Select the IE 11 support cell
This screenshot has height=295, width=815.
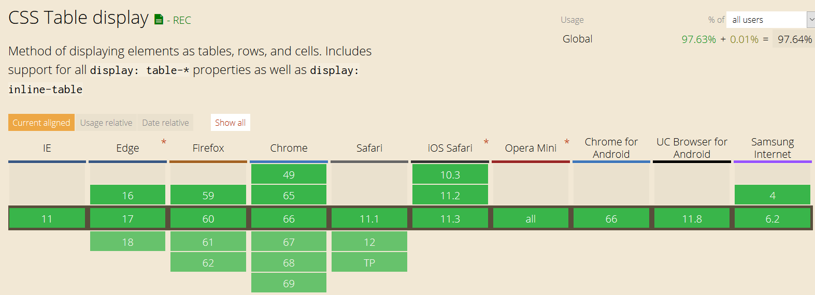click(x=47, y=218)
